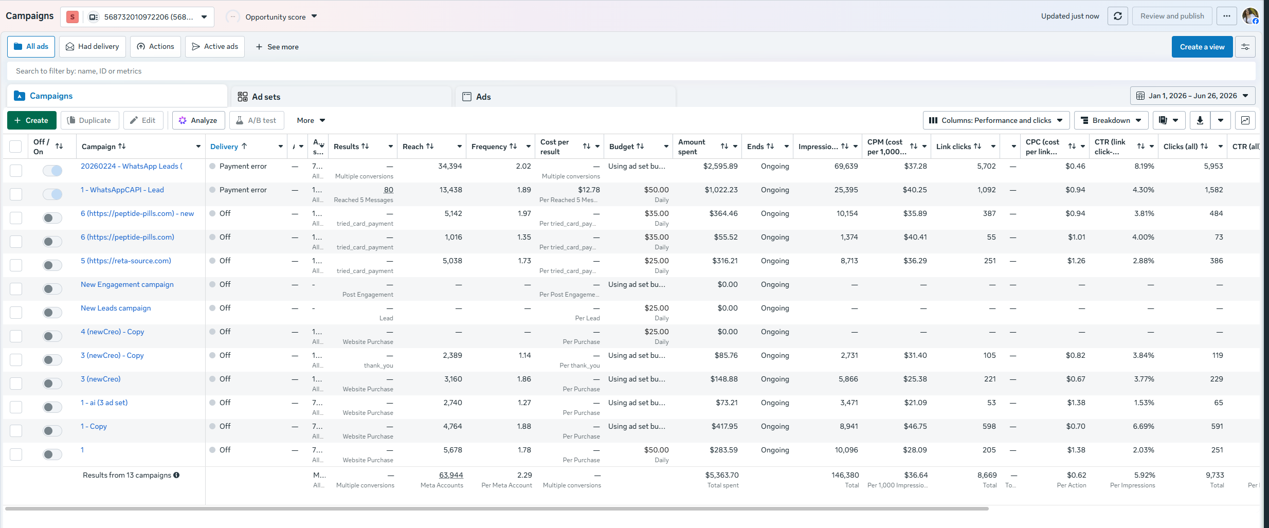Viewport: 1269px width, 528px height.
Task: Click the green Create button
Action: click(31, 120)
